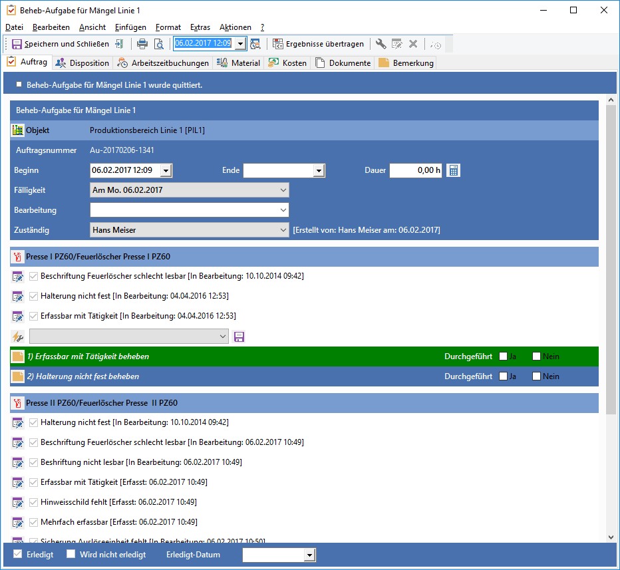The height and width of the screenshot is (570, 620).
Task: Click fire extinguisher icon for Presse I PZ60
Action: pos(17,257)
